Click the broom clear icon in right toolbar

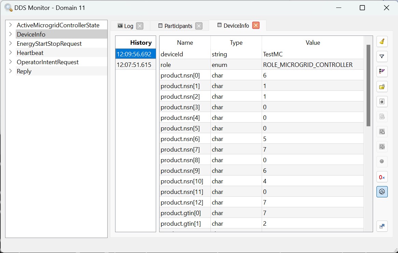click(x=382, y=42)
